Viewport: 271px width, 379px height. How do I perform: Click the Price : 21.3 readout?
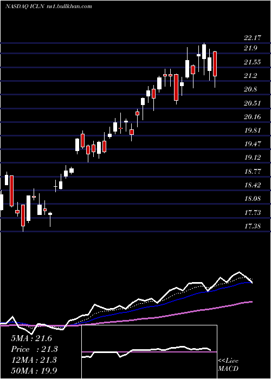point(34,349)
